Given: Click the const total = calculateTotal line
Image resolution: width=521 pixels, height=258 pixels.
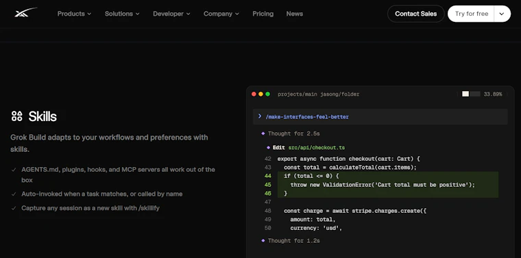Looking at the screenshot, I should (x=350, y=168).
